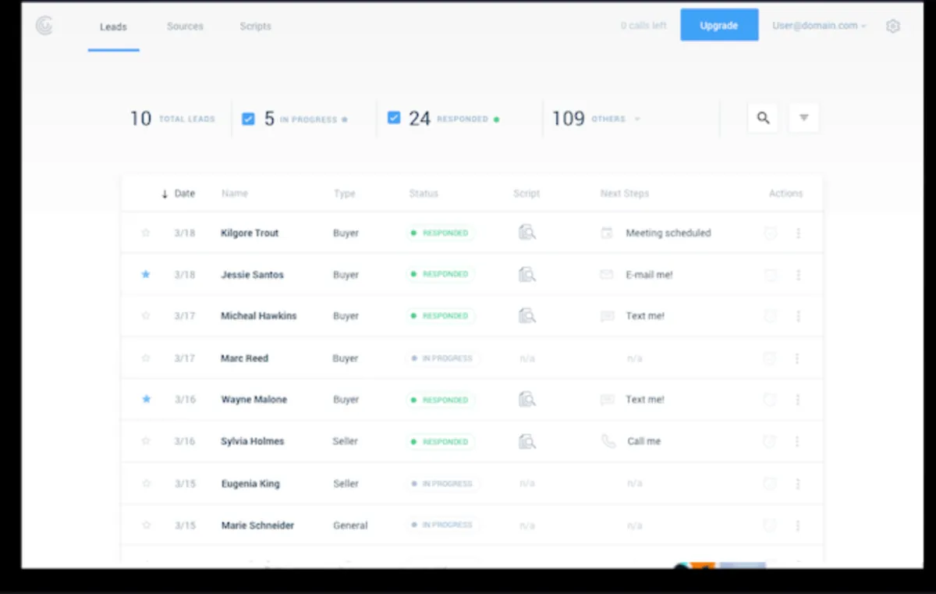
Task: Click the E-mail me! next step
Action: tap(649, 275)
